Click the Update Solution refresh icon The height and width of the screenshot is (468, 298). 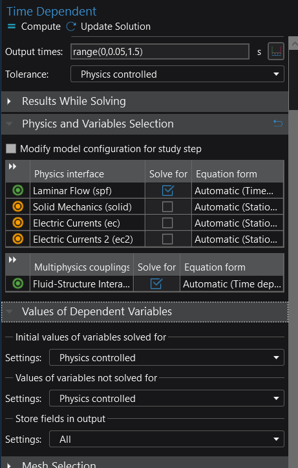(x=71, y=27)
